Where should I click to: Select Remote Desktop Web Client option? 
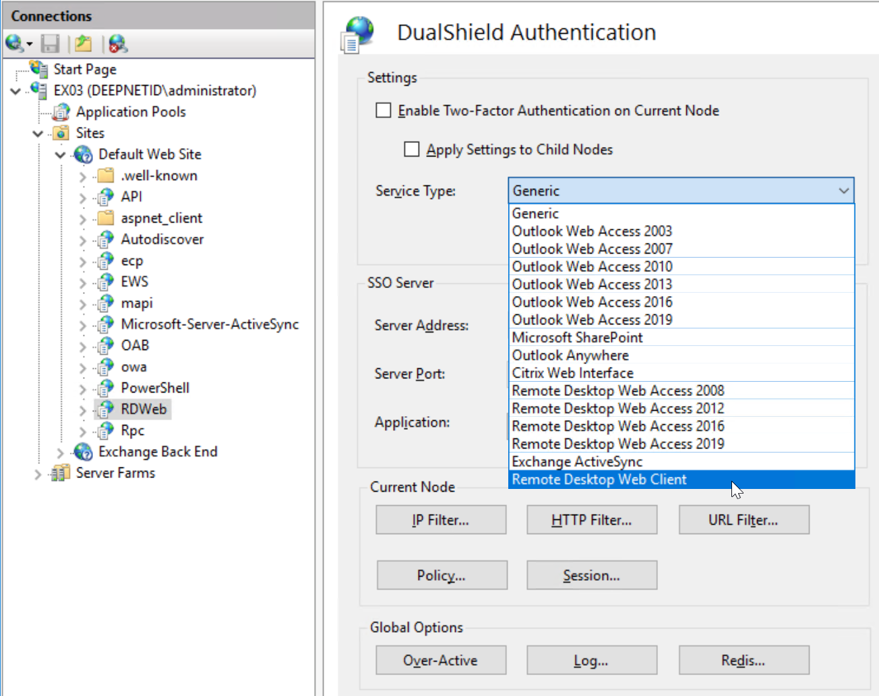pyautogui.click(x=599, y=480)
